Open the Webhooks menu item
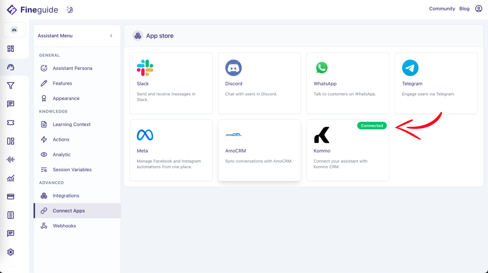The width and height of the screenshot is (488, 273). click(64, 226)
